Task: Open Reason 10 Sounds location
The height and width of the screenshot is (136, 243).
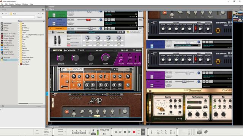Action: (9, 34)
